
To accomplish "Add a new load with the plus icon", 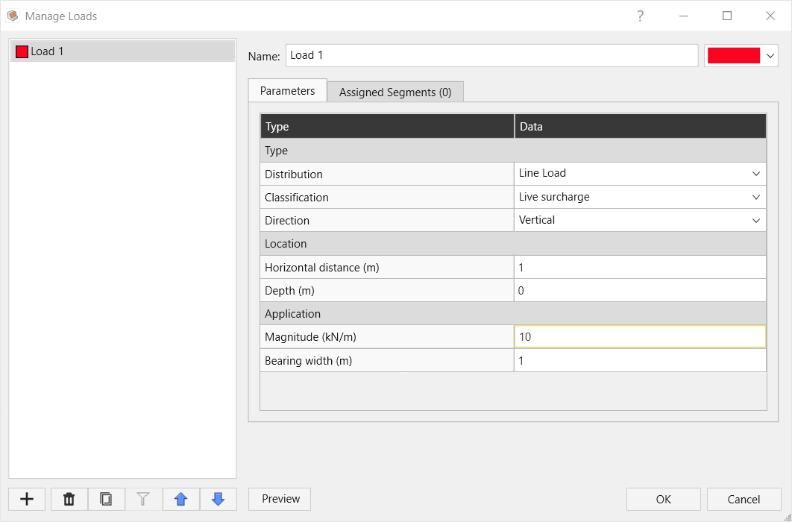I will click(27, 500).
